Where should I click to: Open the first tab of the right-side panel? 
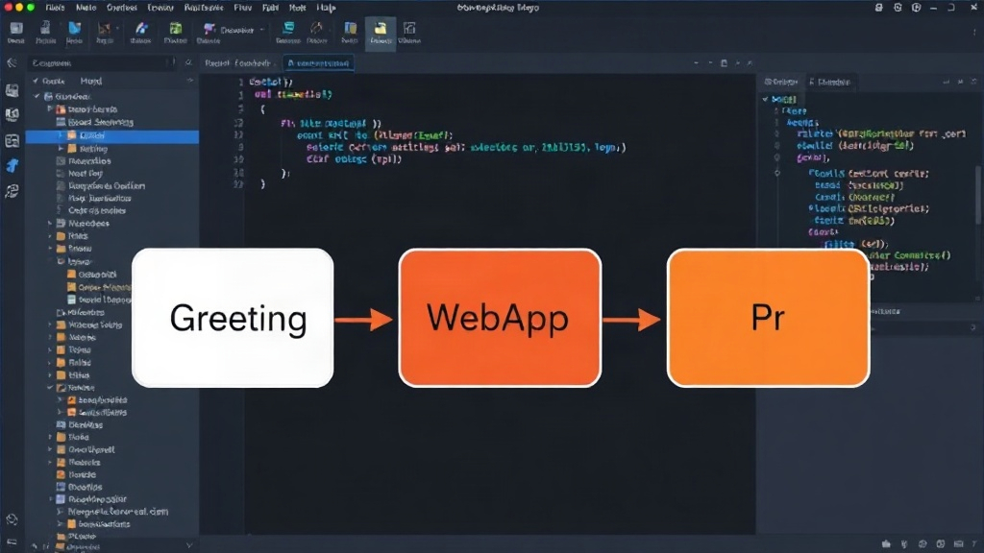click(781, 83)
